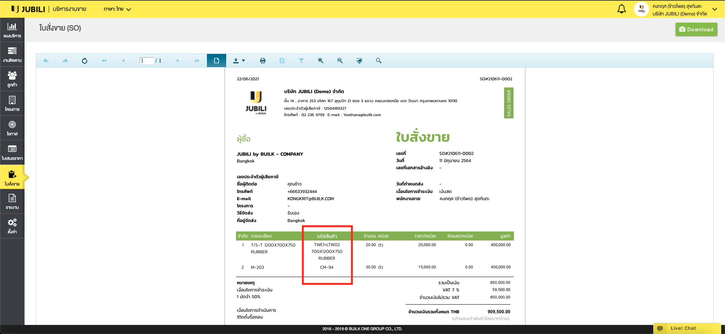Go to ใบเสนอราคา quotation menu
Image resolution: width=725 pixels, height=334 pixels.
click(12, 153)
